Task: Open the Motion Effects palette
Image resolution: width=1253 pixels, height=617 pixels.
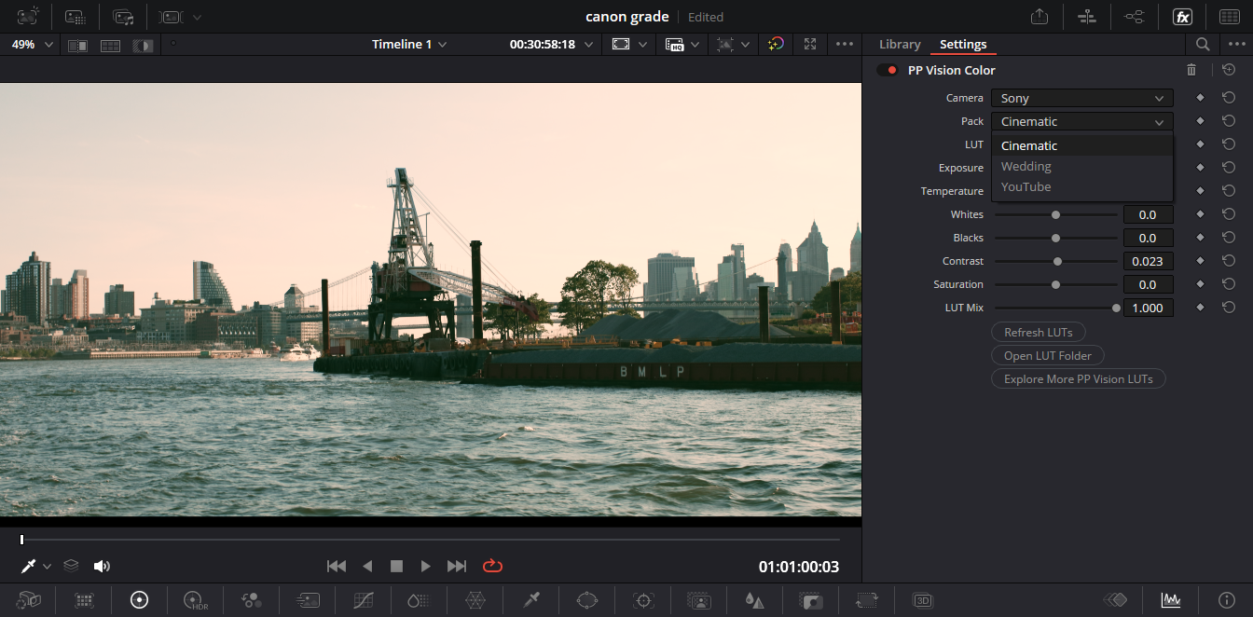Action: 308,600
